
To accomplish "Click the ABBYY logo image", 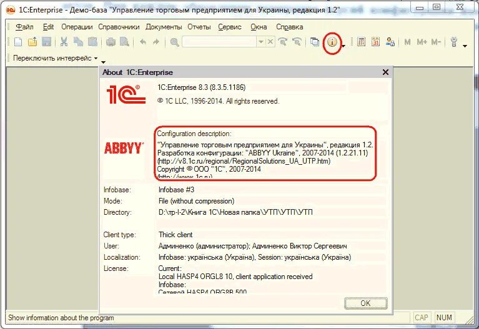I will [124, 148].
